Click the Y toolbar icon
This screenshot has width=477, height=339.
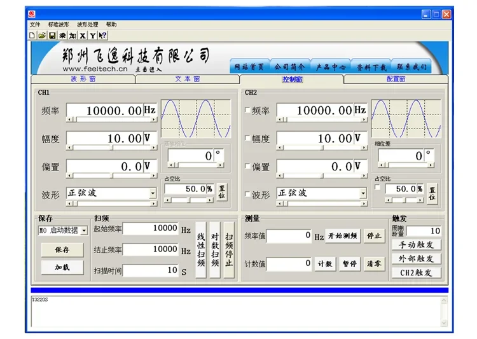(x=92, y=36)
